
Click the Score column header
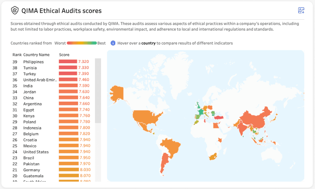64,55
